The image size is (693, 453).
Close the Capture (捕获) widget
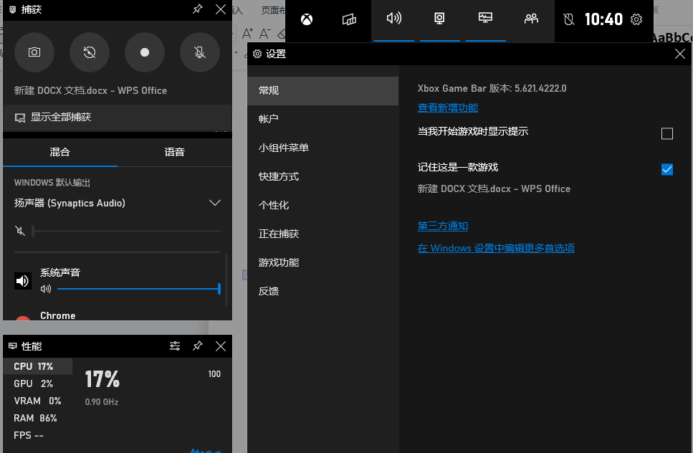[x=221, y=9]
